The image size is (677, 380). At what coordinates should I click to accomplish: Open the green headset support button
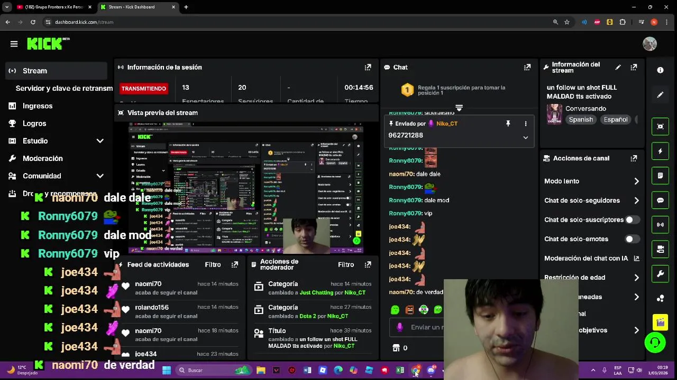[655, 343]
